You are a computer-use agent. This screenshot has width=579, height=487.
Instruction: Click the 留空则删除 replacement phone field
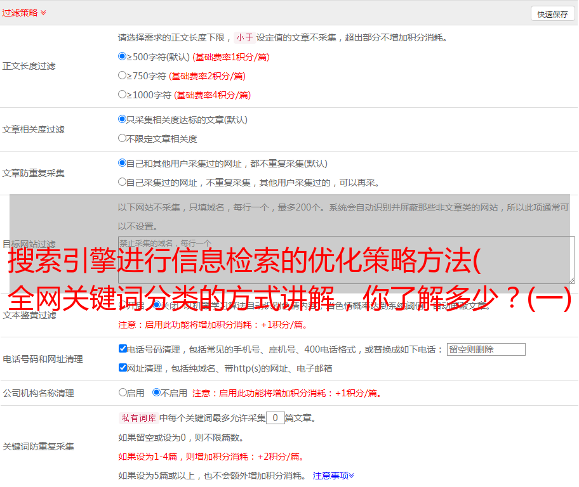coord(486,349)
